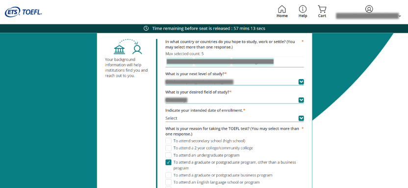Click 'What is your next level of study?' label

(195, 74)
